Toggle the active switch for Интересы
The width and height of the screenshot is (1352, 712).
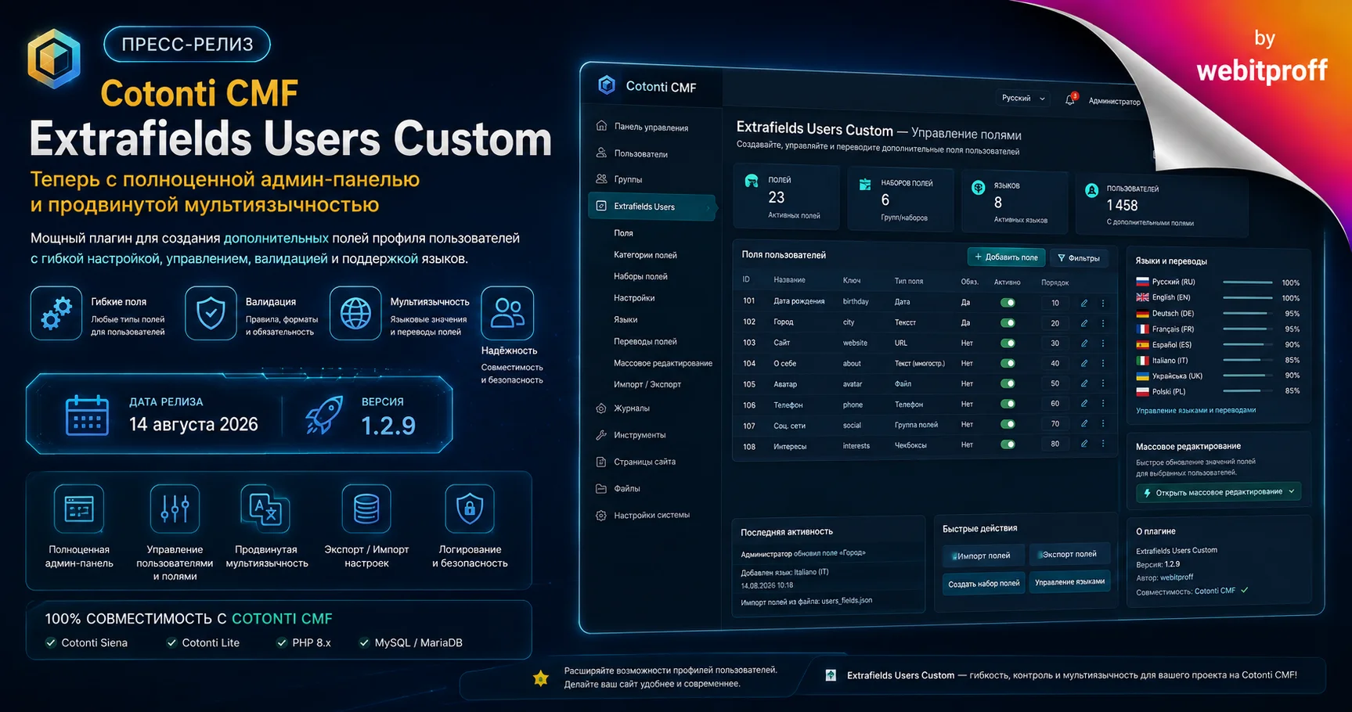1008,444
